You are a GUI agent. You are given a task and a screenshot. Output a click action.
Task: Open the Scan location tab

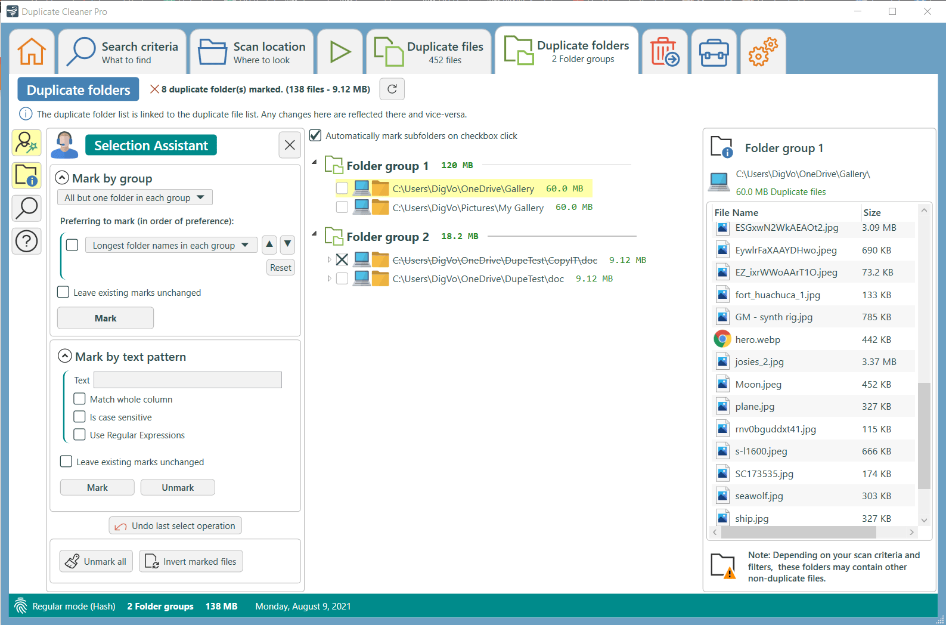pyautogui.click(x=252, y=52)
